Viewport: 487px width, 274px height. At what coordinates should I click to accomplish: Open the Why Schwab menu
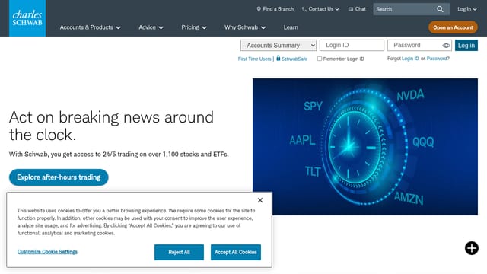(245, 27)
